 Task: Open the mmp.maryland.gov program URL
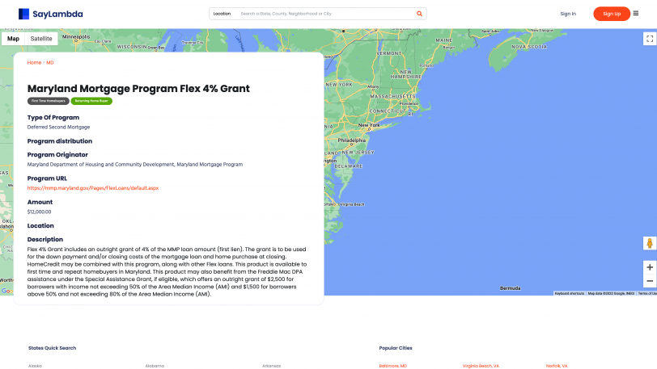click(93, 188)
